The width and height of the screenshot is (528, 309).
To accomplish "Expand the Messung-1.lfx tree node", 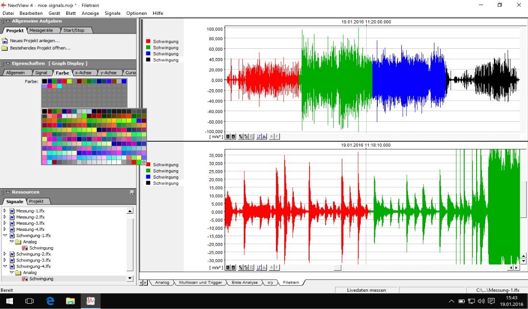I will point(5,211).
